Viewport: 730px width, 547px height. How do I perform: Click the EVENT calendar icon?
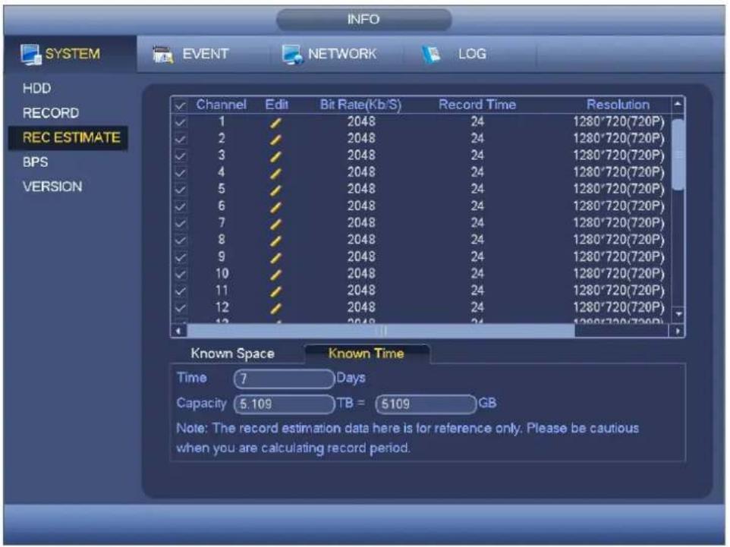click(163, 55)
